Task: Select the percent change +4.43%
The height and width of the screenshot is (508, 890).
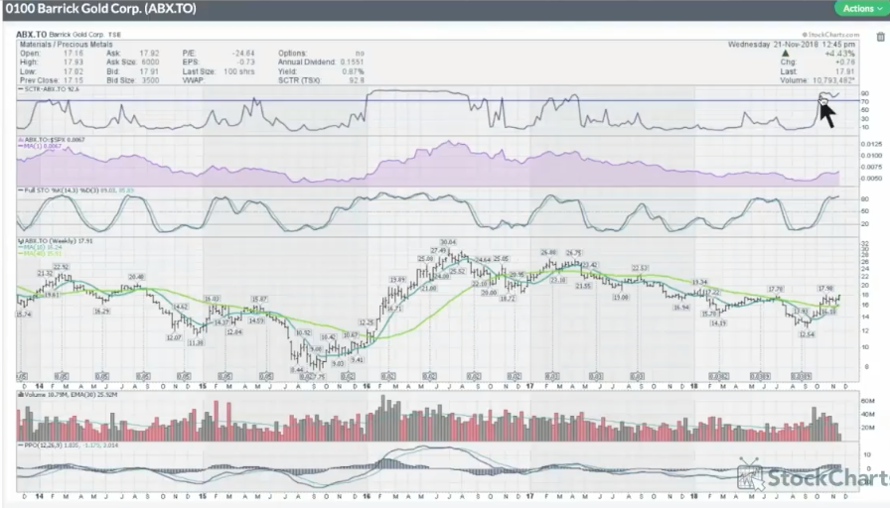Action: pyautogui.click(x=841, y=54)
